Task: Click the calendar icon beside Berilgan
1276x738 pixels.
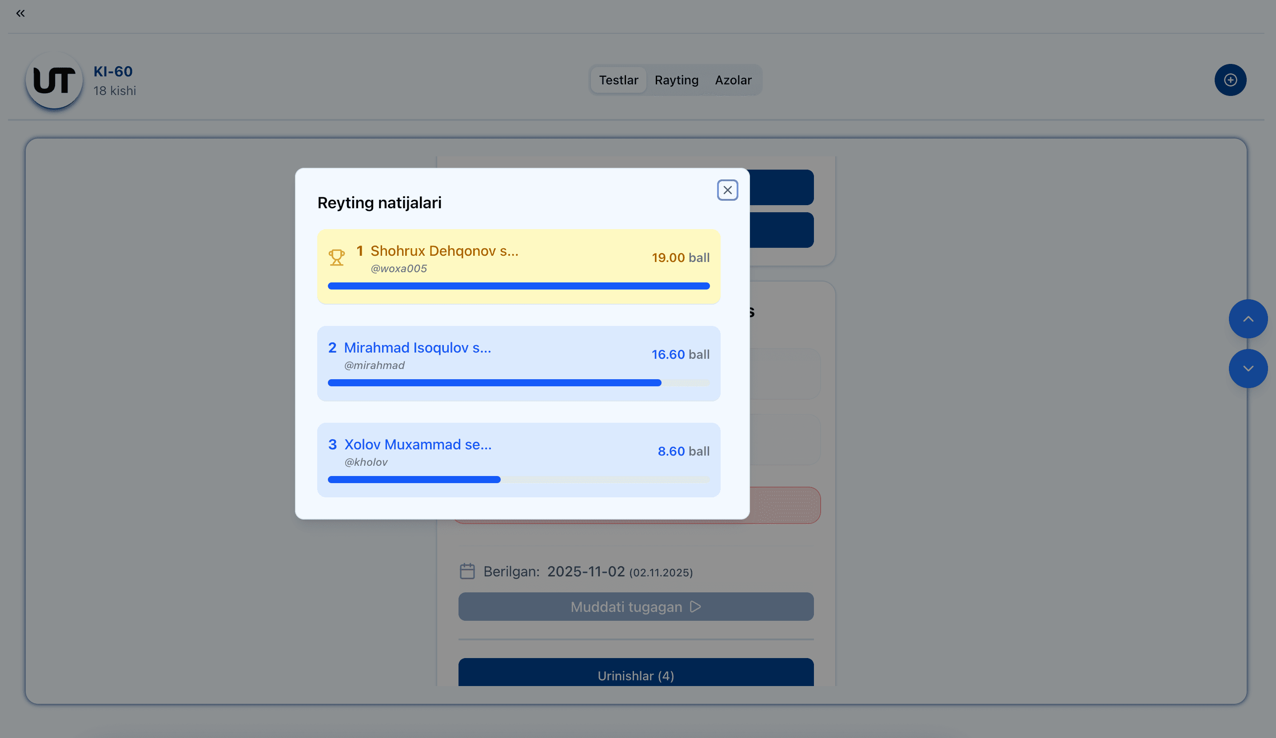Action: (x=467, y=571)
